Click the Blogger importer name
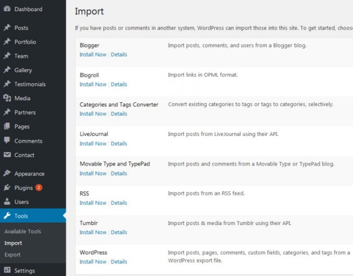 89,45
